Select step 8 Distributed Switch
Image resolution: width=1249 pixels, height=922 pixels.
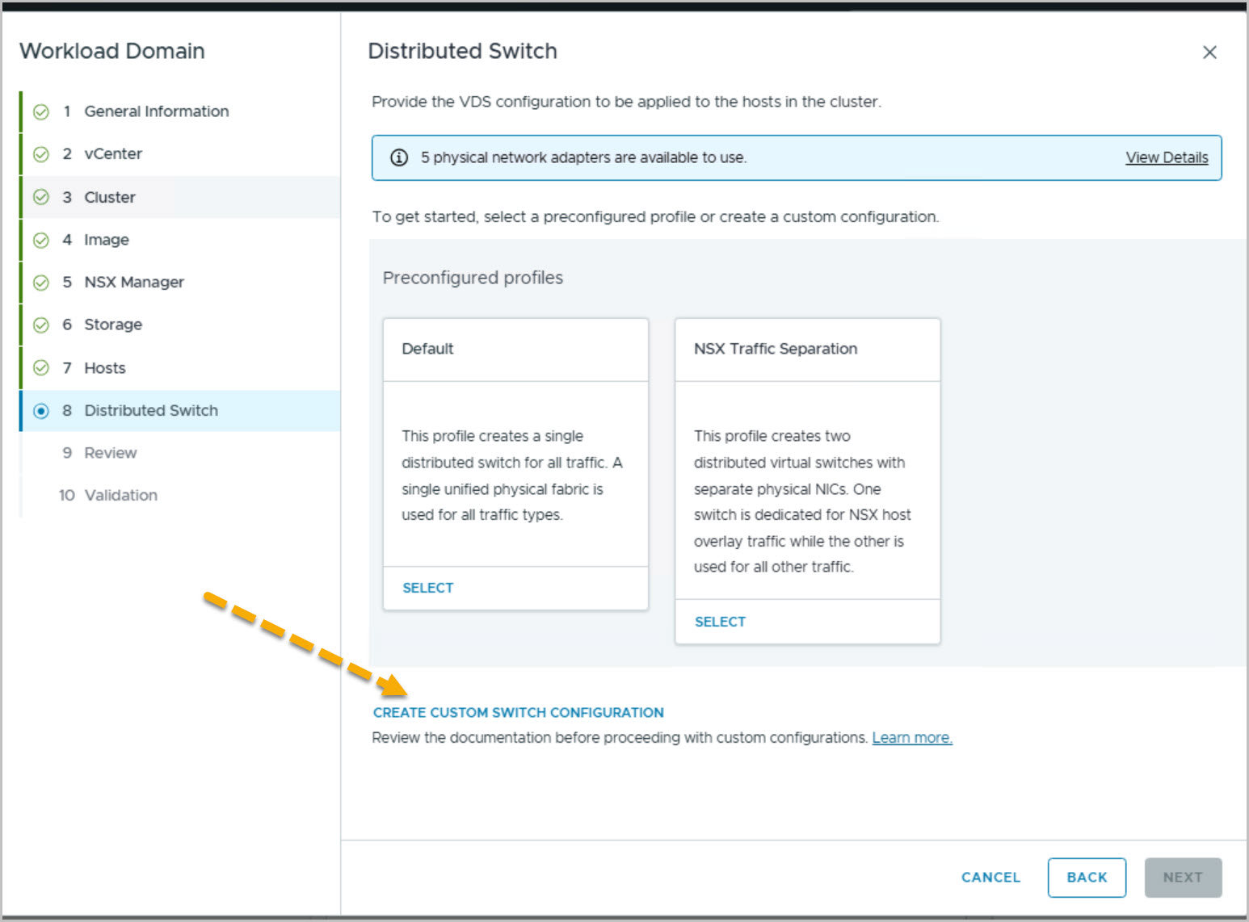click(181, 410)
